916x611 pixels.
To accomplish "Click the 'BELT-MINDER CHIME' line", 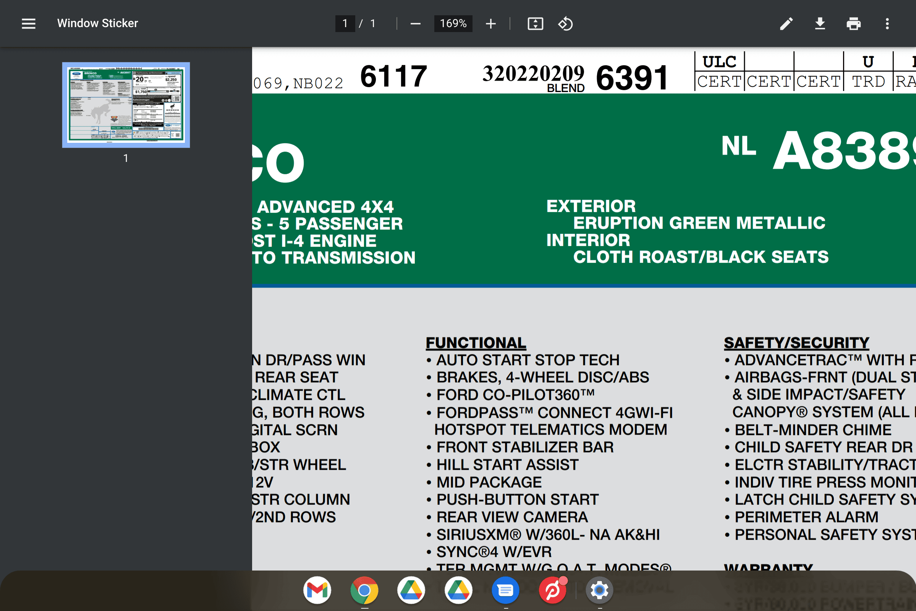I will [813, 430].
